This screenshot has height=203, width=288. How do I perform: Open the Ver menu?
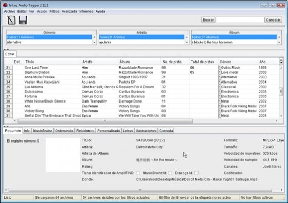point(32,11)
